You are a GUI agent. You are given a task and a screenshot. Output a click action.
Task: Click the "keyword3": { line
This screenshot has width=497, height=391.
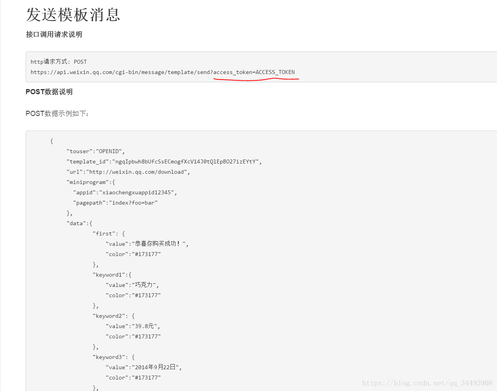coord(113,357)
